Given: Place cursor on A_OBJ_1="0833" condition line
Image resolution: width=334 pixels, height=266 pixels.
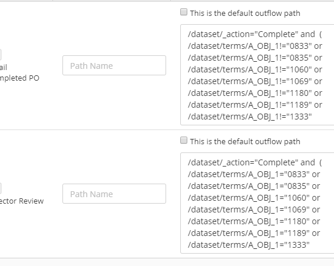Looking at the screenshot, I should point(254,174).
